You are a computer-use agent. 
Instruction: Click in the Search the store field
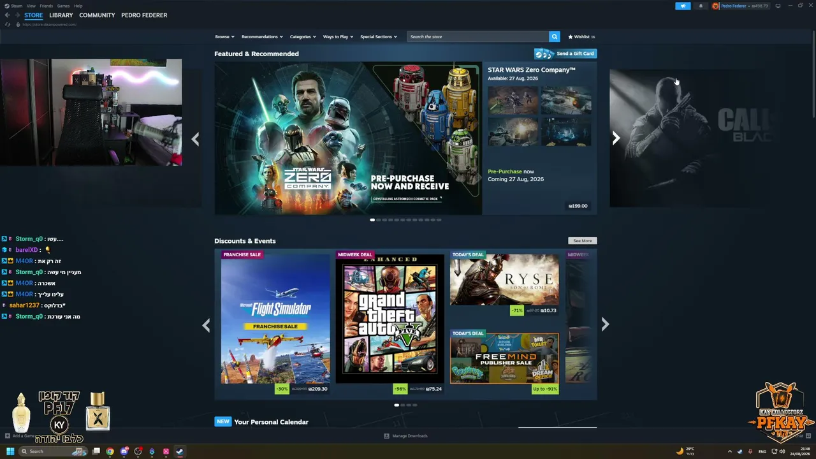pos(477,37)
